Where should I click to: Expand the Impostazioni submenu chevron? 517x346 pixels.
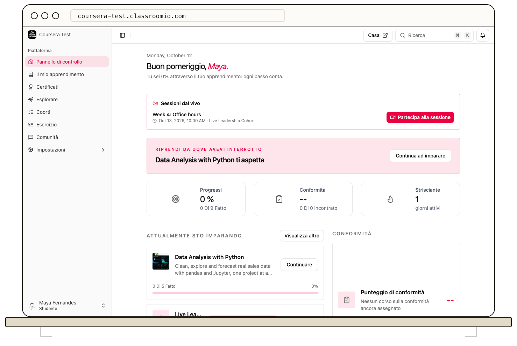pos(103,150)
